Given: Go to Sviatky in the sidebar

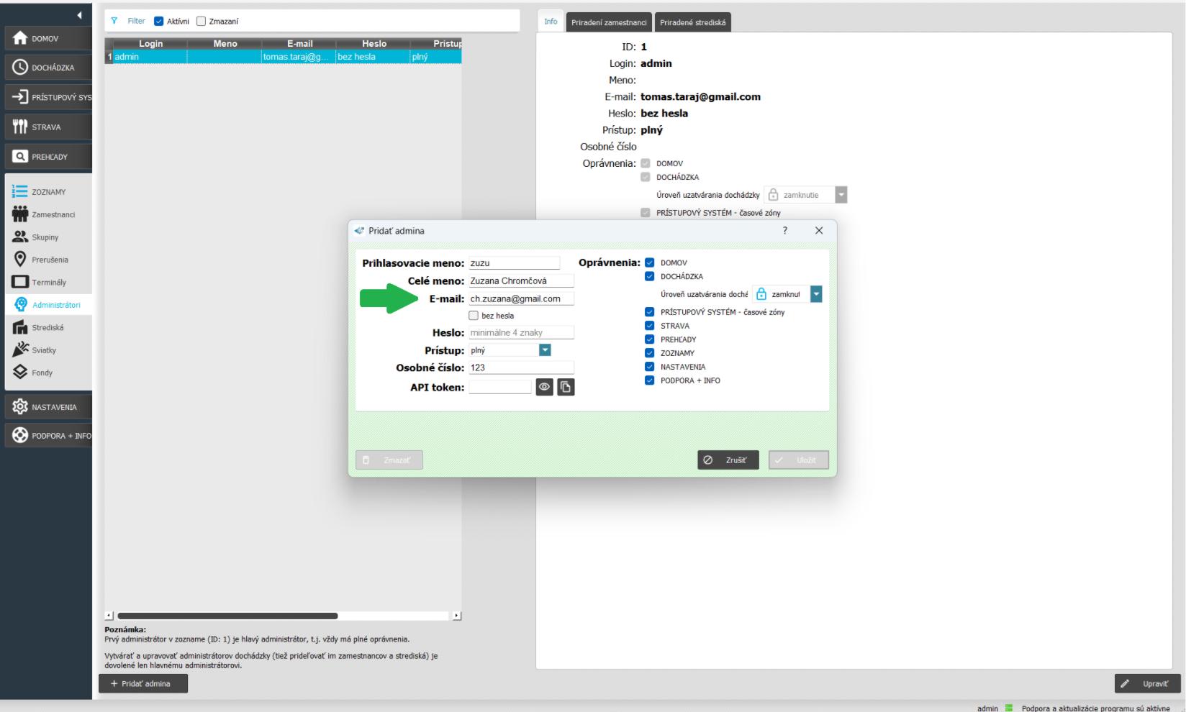Looking at the screenshot, I should click(43, 350).
